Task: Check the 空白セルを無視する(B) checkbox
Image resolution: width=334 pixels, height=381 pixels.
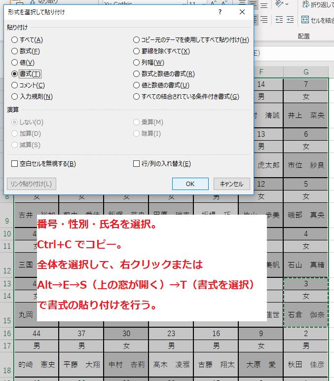Action: point(44,164)
